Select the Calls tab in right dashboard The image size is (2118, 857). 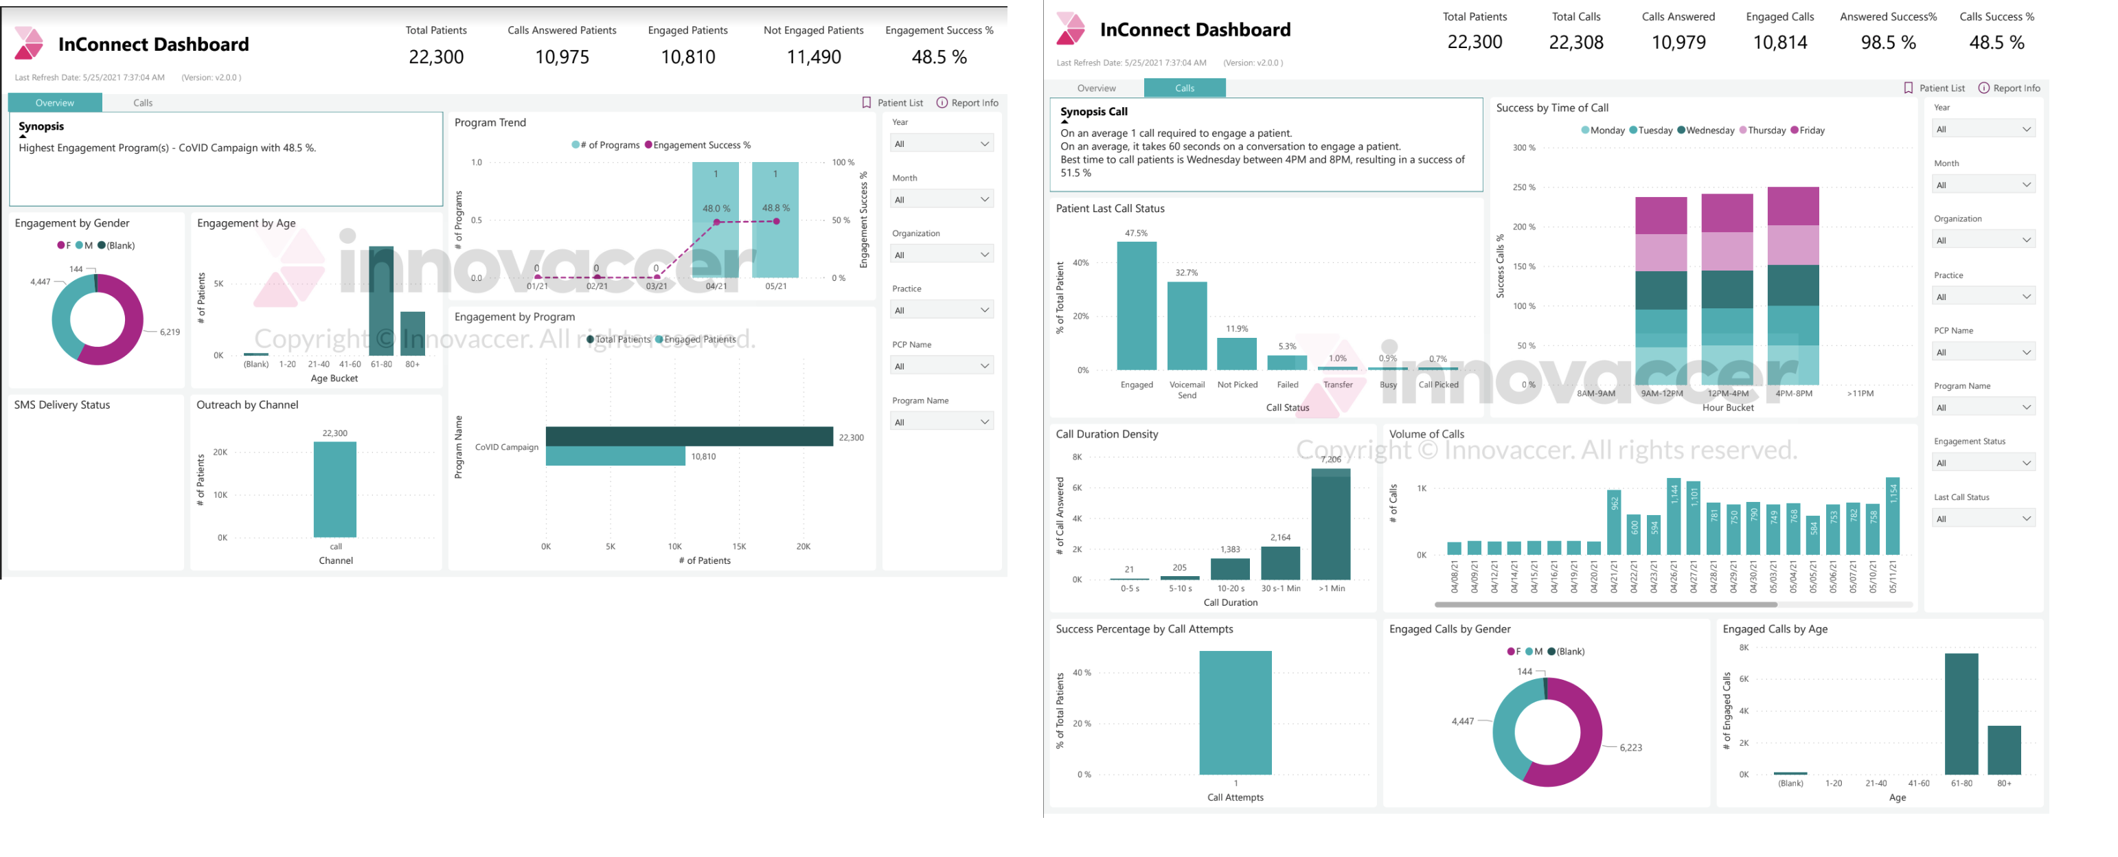point(1185,88)
